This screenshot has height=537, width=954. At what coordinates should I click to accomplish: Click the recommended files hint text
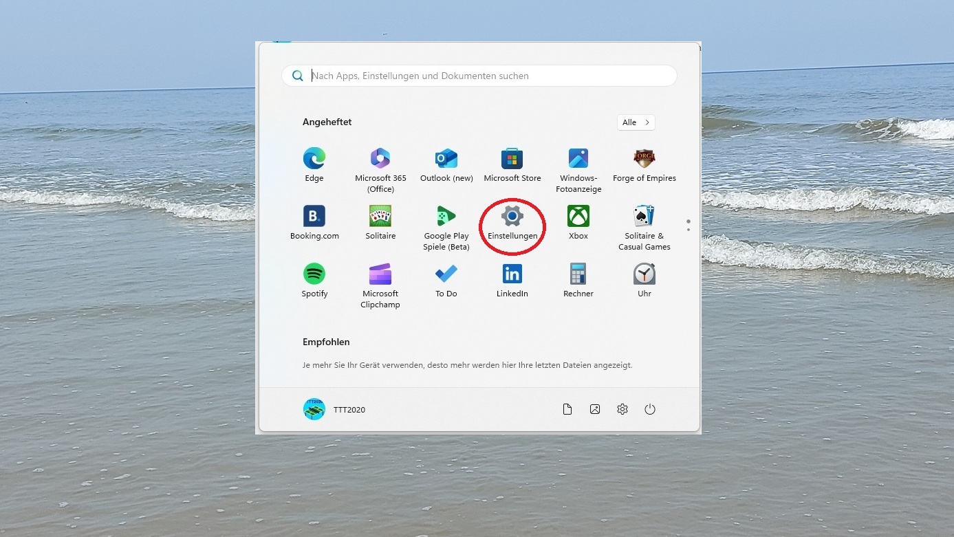pyautogui.click(x=468, y=365)
